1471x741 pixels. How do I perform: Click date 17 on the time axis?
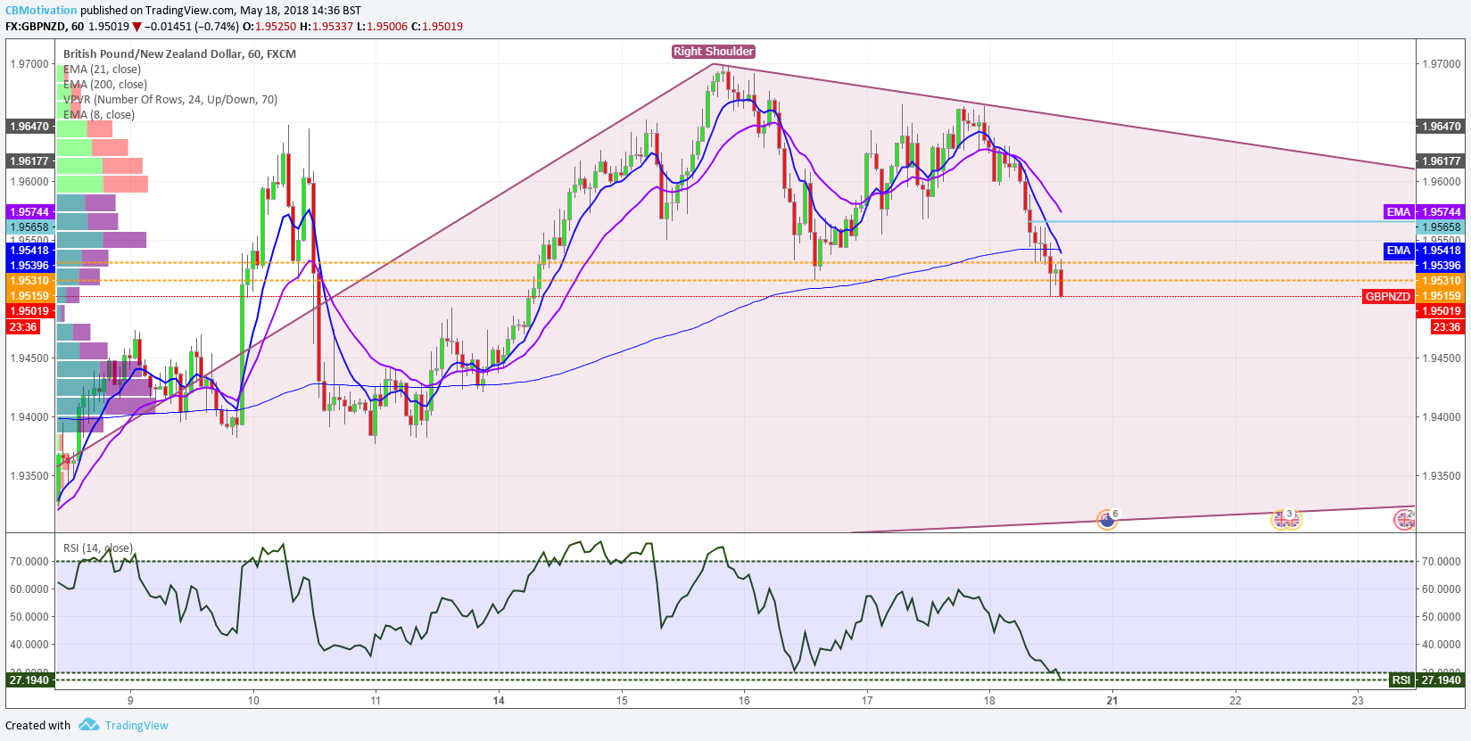pos(867,700)
